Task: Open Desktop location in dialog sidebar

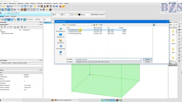Action: tap(61, 35)
